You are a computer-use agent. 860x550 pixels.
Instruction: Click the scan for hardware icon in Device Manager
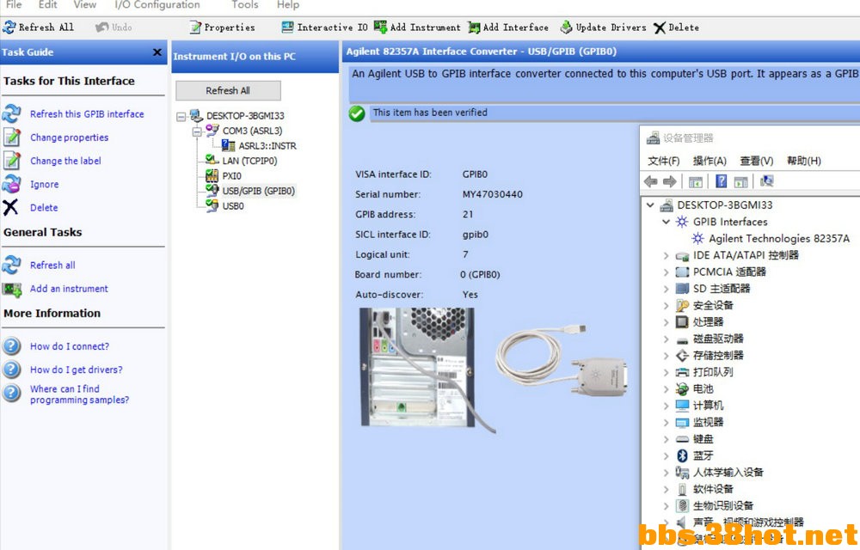(x=767, y=181)
